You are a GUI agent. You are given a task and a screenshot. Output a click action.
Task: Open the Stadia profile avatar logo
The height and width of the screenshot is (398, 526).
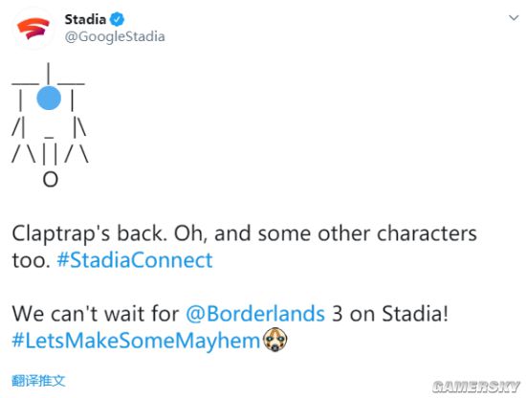coord(33,28)
